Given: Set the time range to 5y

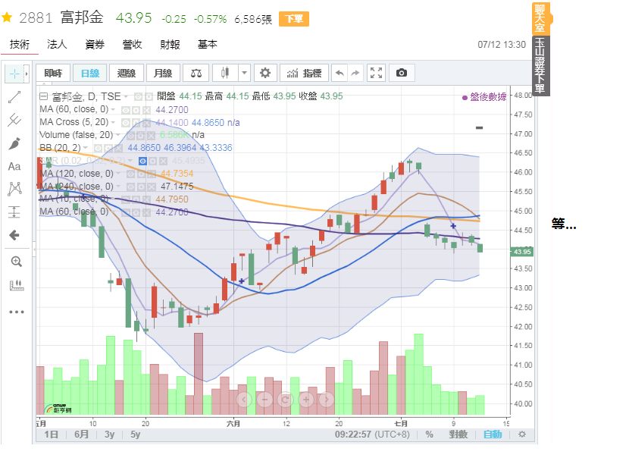Looking at the screenshot, I should tap(135, 435).
